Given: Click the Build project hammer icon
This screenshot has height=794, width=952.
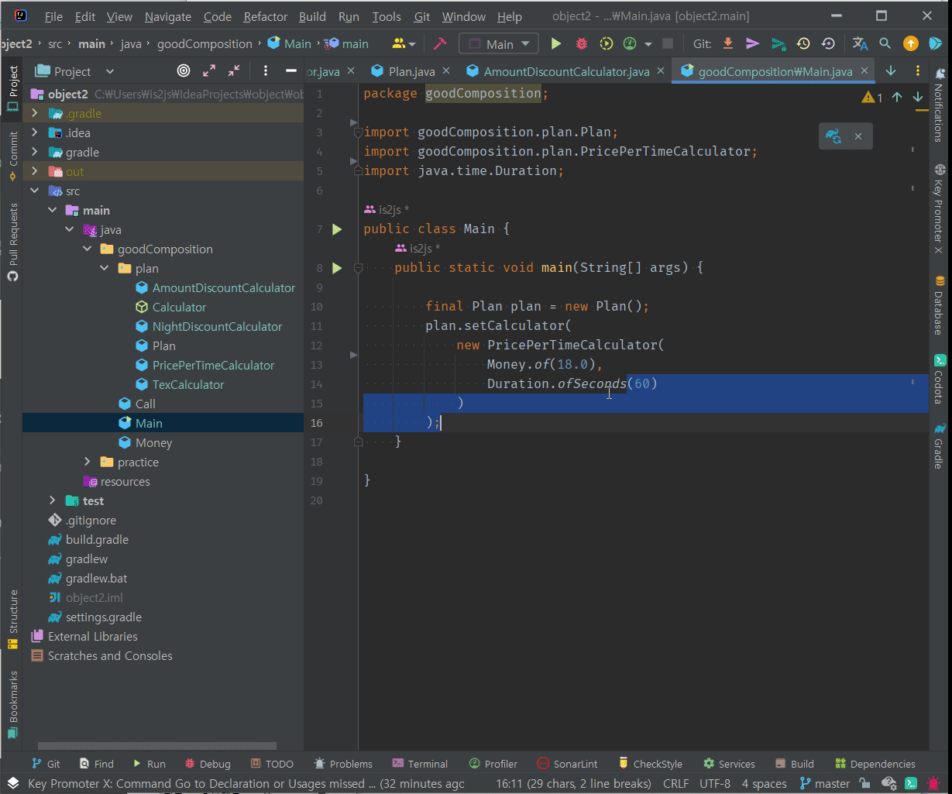Looking at the screenshot, I should pos(439,44).
